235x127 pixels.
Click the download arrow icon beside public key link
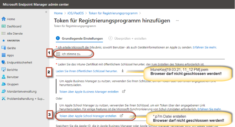[123, 71]
